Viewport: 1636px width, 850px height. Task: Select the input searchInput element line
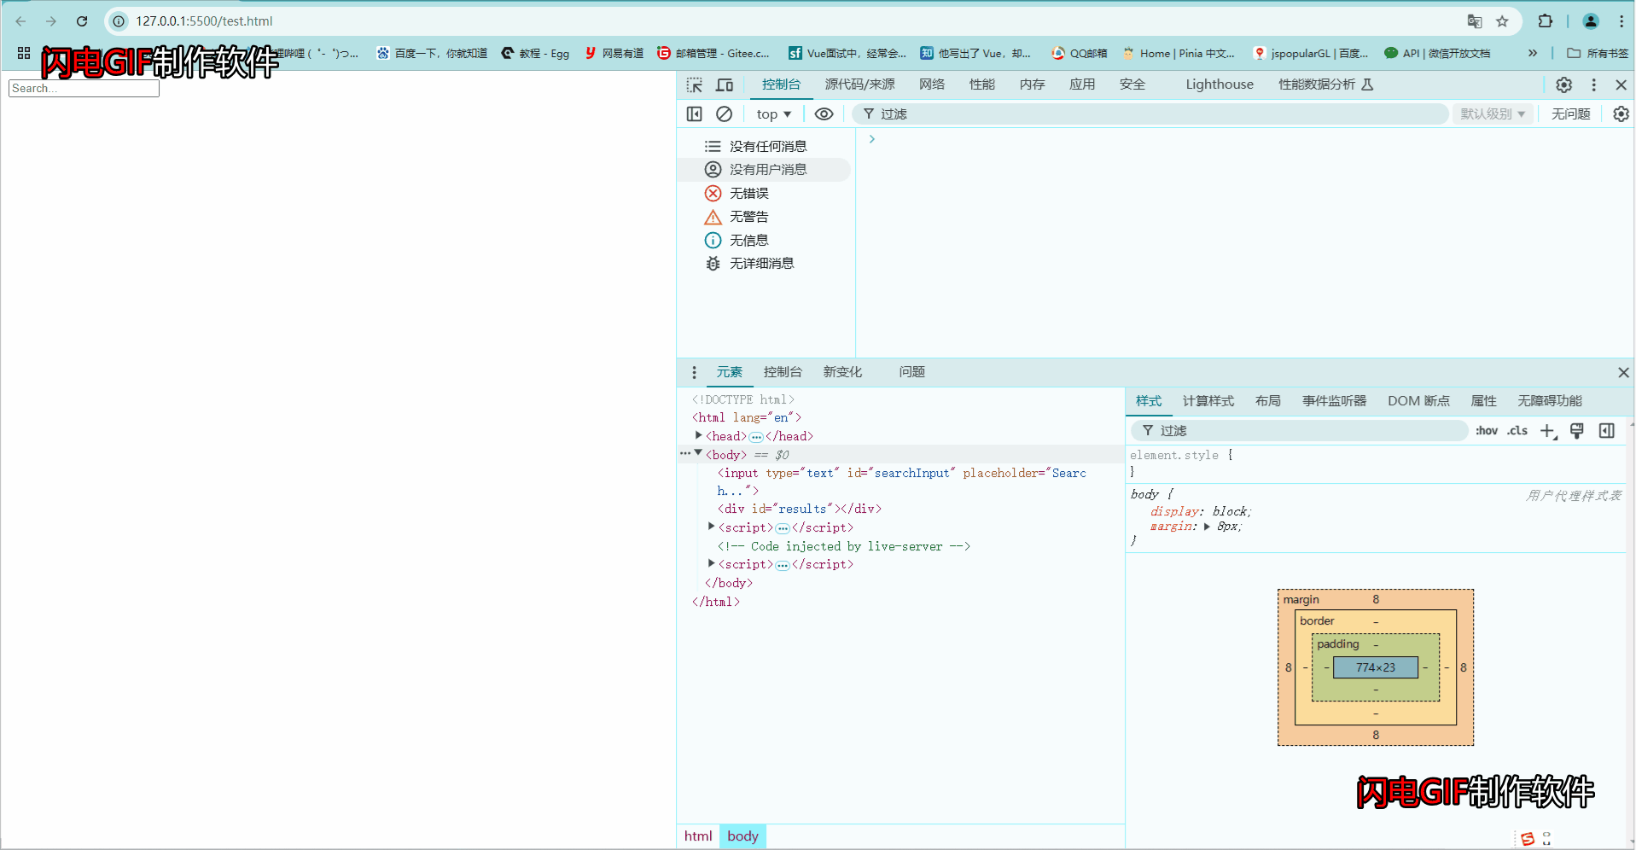coord(902,481)
